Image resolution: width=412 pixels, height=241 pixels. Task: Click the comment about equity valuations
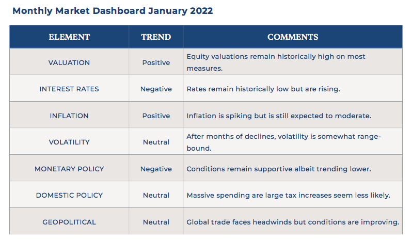point(276,62)
